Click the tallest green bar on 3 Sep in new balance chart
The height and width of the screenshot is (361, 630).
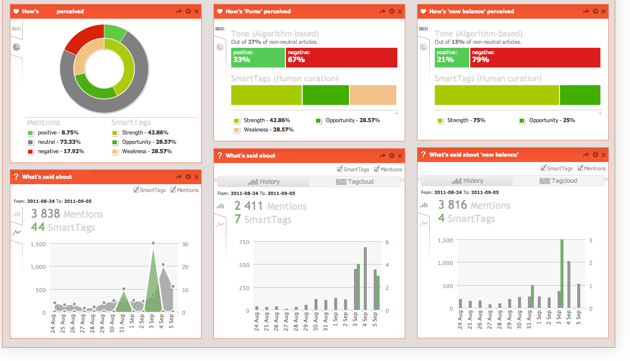point(562,274)
